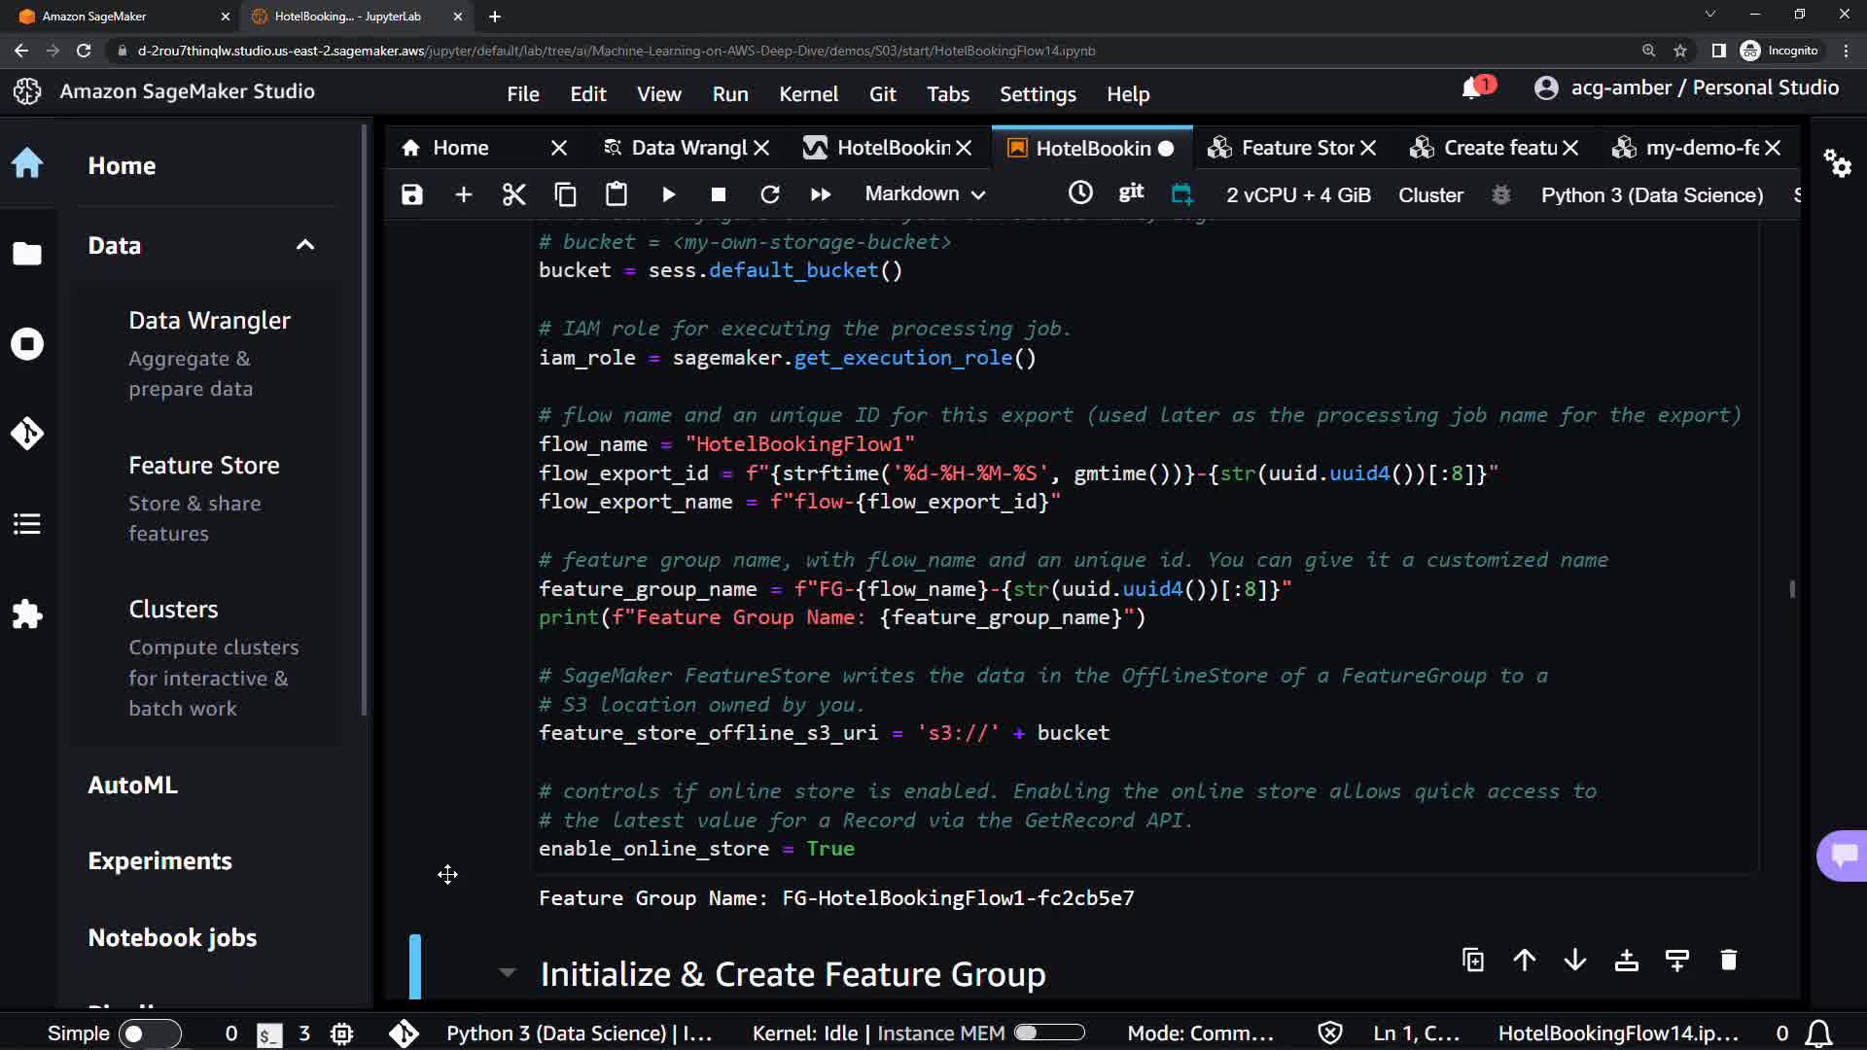Restart the kernel with the circular arrow icon

[769, 194]
